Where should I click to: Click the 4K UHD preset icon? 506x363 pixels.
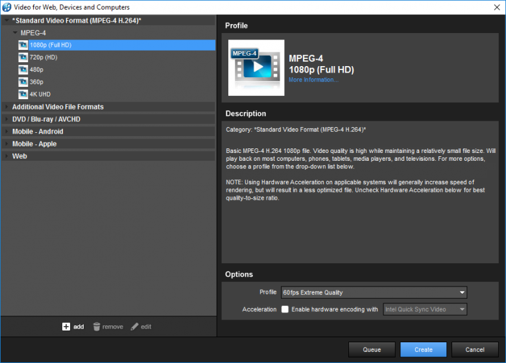[23, 94]
